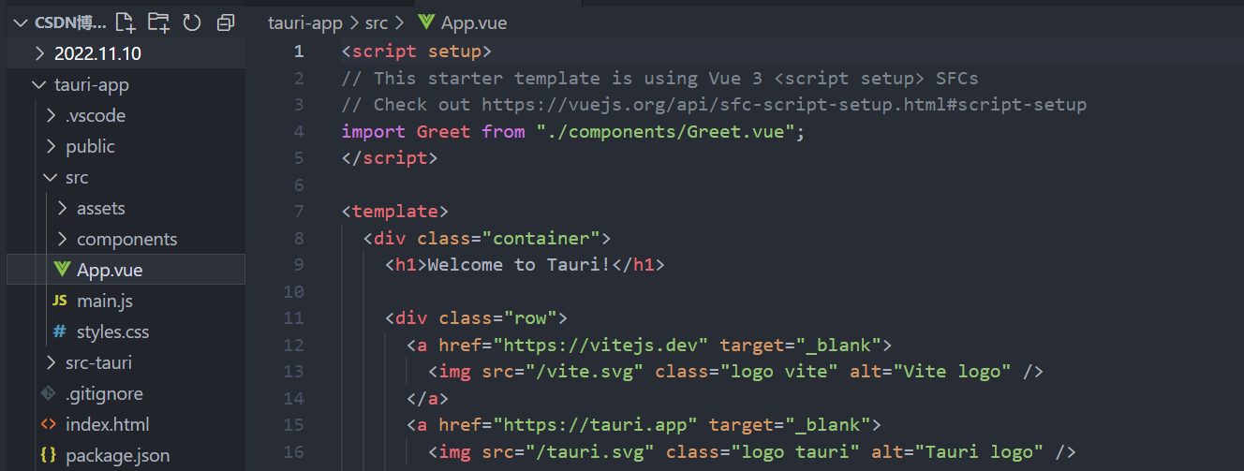Click line number 16 in the gutter

pyautogui.click(x=293, y=452)
